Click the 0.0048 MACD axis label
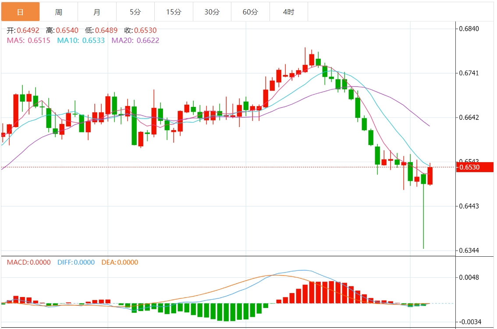The image size is (497, 329). 469,278
